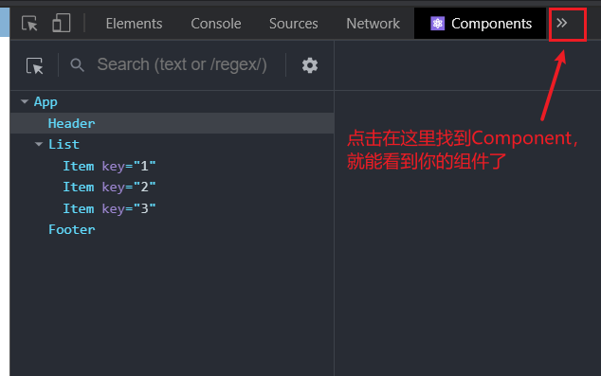The height and width of the screenshot is (376, 601).
Task: Select the App component
Action: point(46,102)
